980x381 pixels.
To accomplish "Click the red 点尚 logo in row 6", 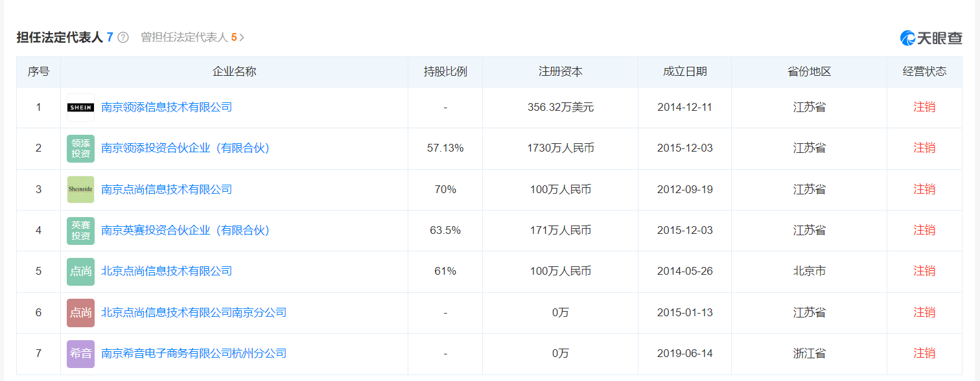I will coord(80,313).
